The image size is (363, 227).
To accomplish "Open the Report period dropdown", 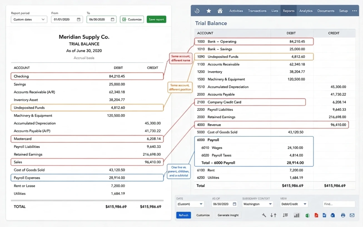I will (29, 19).
